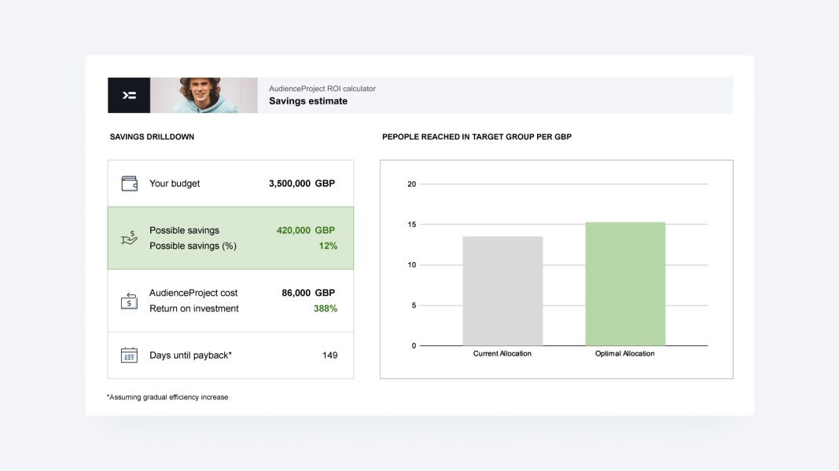The width and height of the screenshot is (839, 471).
Task: Click the 12% possible savings percentage
Action: [x=328, y=246]
